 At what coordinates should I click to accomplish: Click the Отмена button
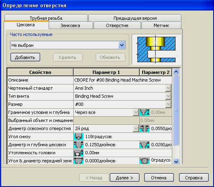pos(159,178)
